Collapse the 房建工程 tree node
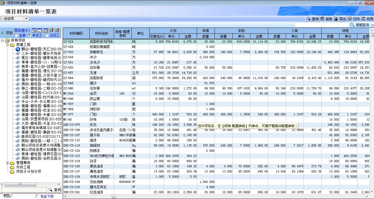This screenshot has width=374, height=199. [x=8, y=45]
